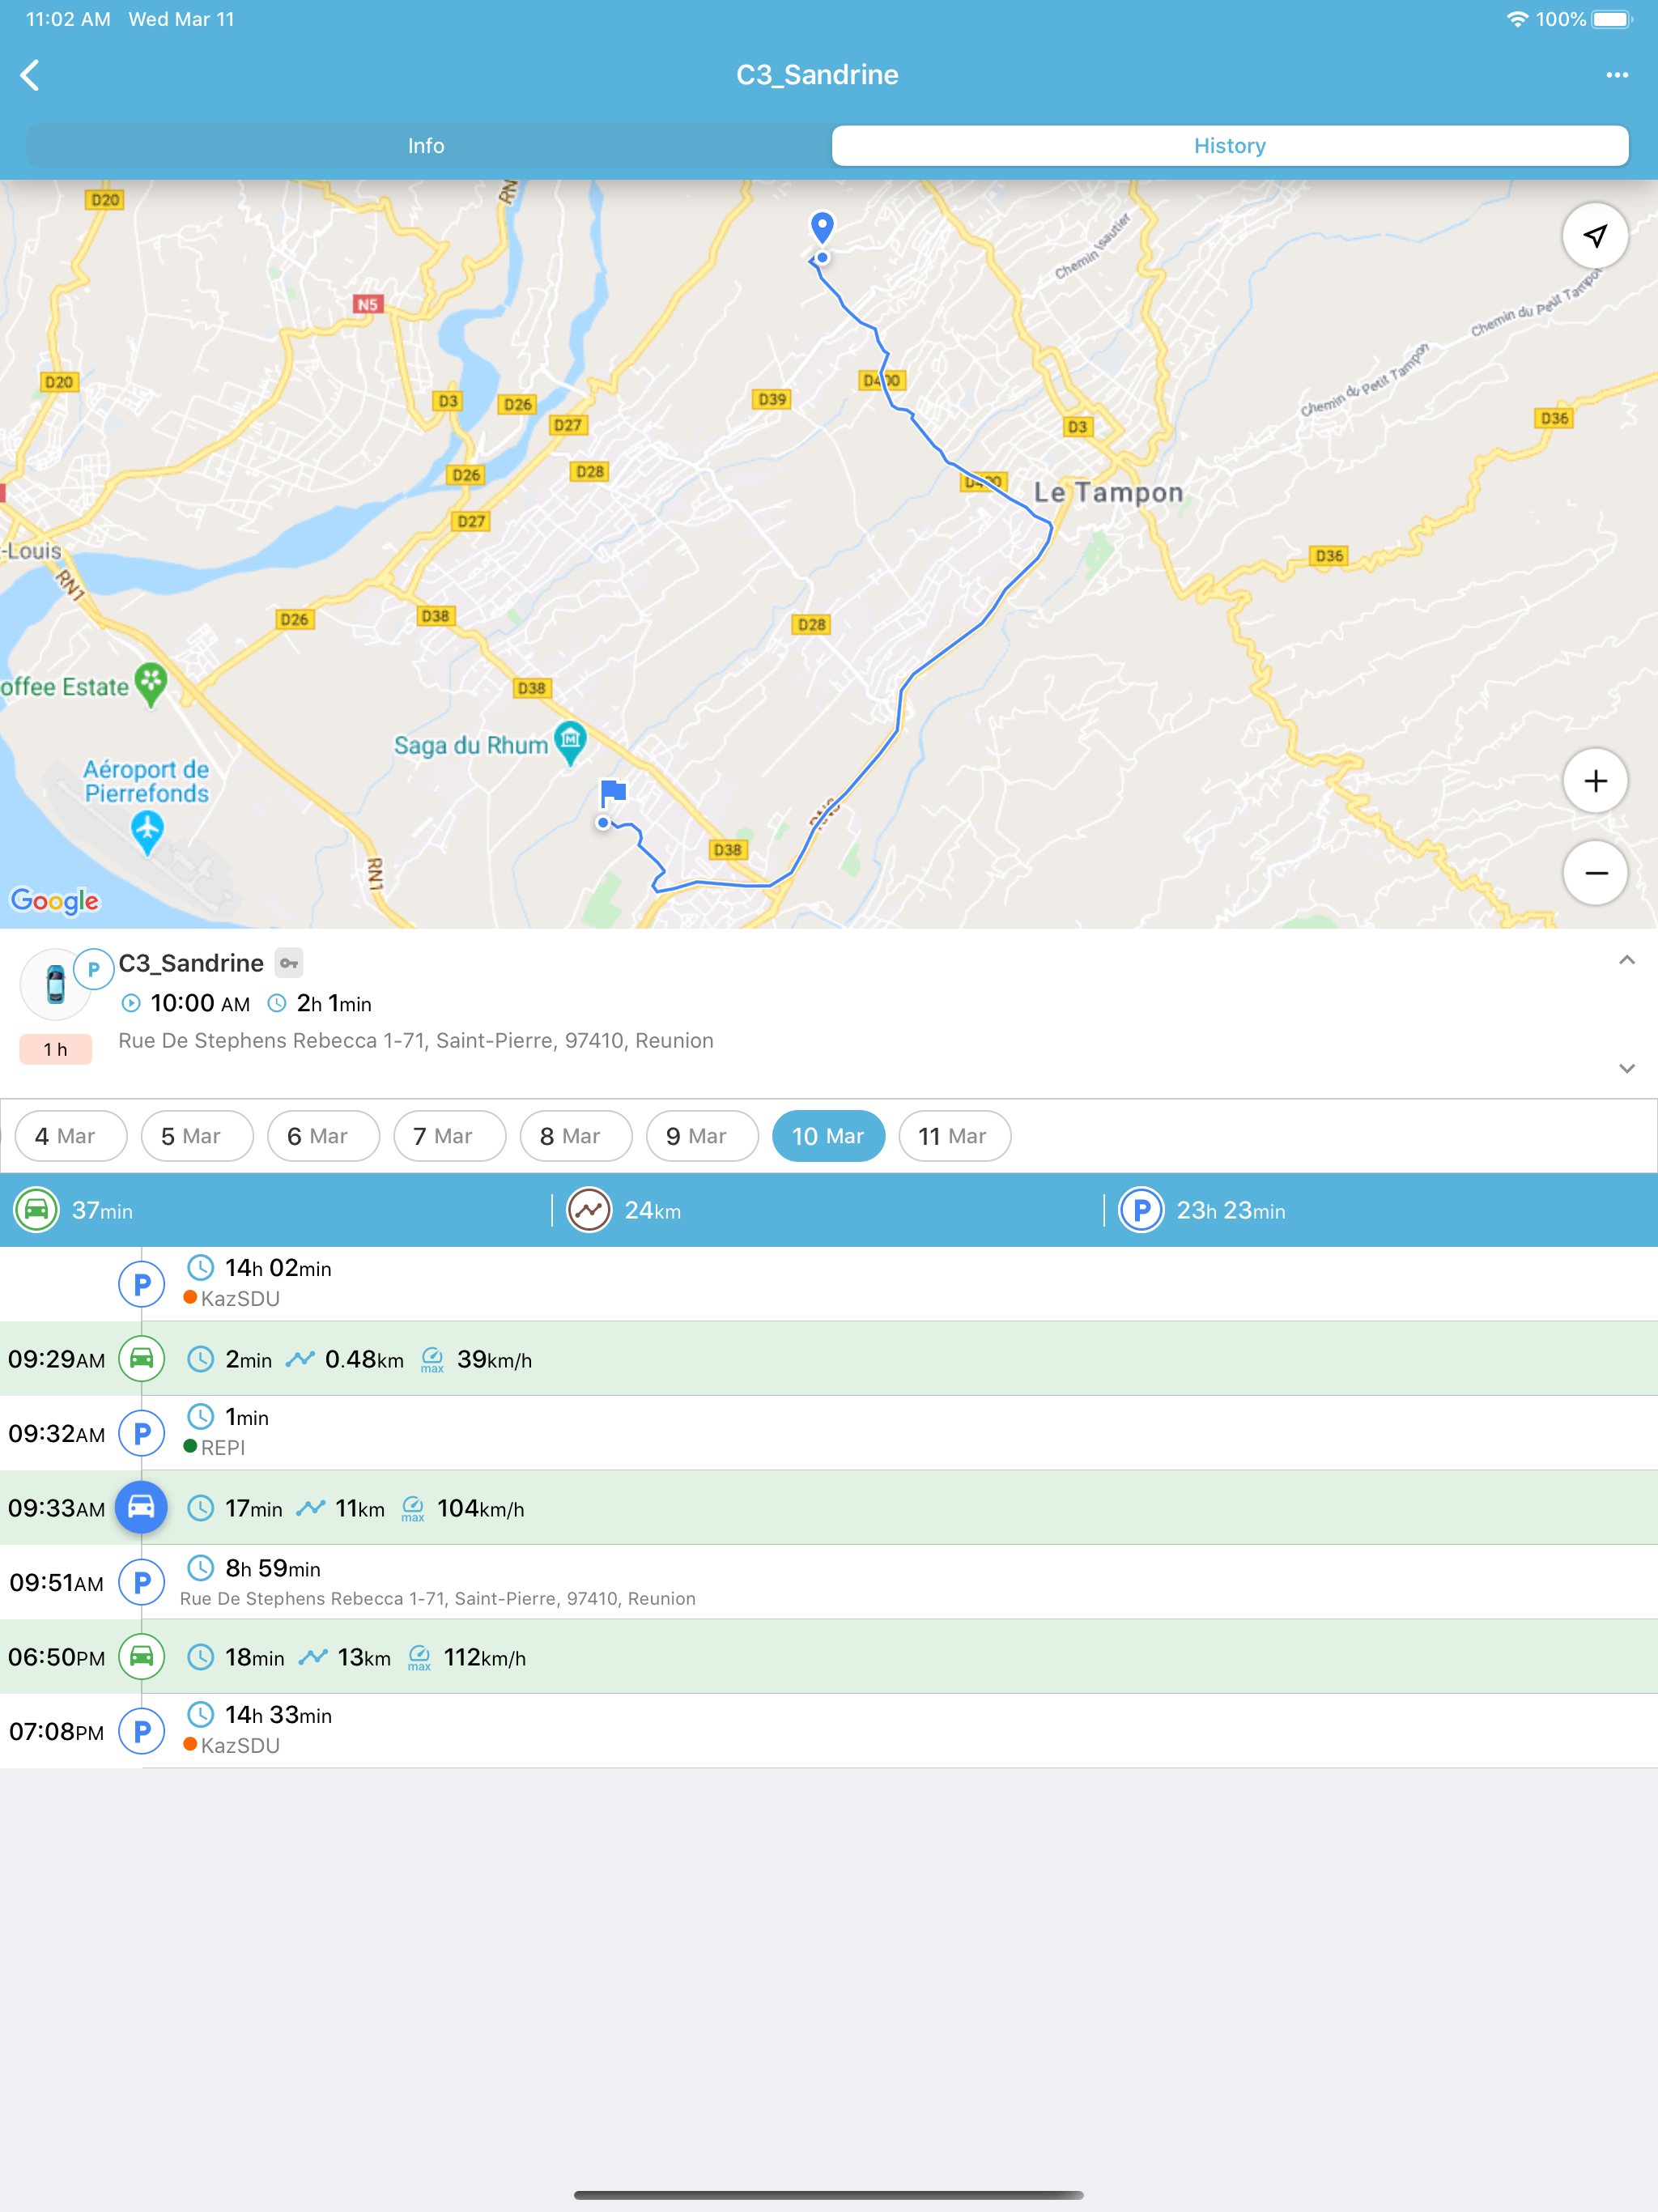1658x2212 pixels.
Task: Tap max speed icon beside 112km/h
Action: (x=420, y=1658)
